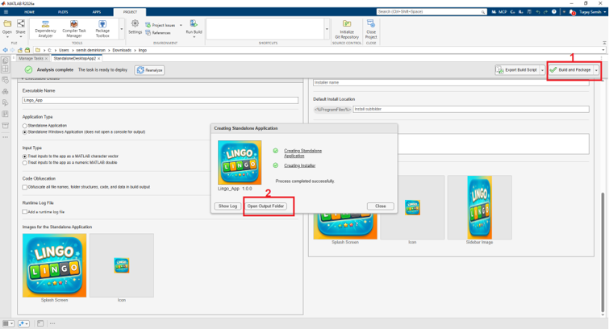Image resolution: width=609 pixels, height=329 pixels.
Task: Open more options ellipsis in left sidebar
Action: [5, 137]
